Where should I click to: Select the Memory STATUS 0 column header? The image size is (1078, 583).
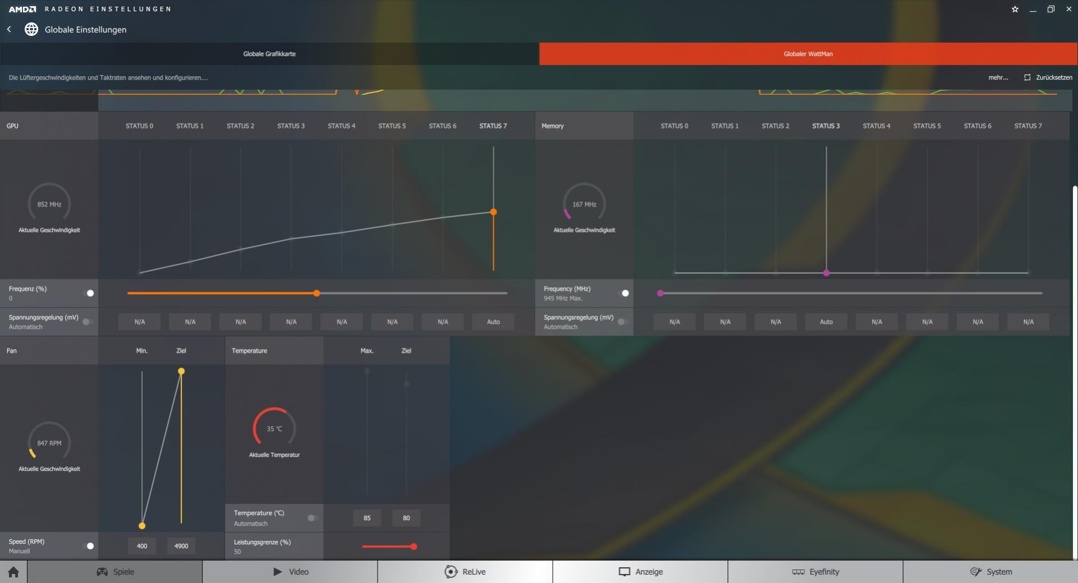click(x=674, y=126)
